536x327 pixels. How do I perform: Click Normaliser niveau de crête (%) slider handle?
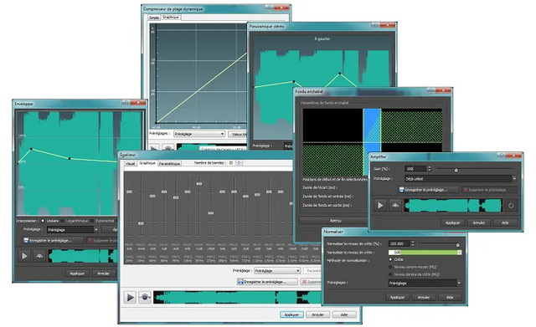click(x=458, y=245)
